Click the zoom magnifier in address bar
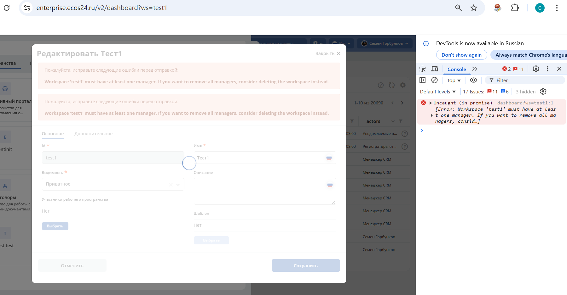This screenshot has height=295, width=567. [459, 8]
